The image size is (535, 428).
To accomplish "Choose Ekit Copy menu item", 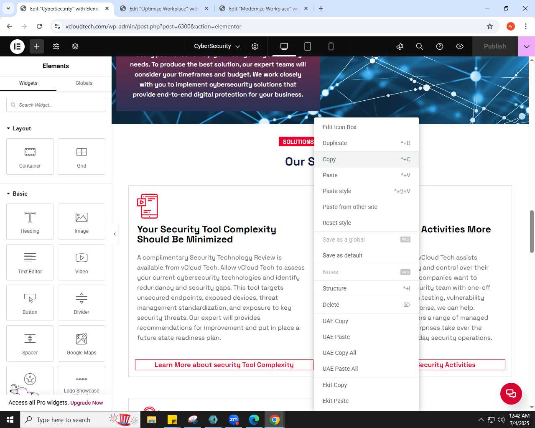I will (x=367, y=385).
